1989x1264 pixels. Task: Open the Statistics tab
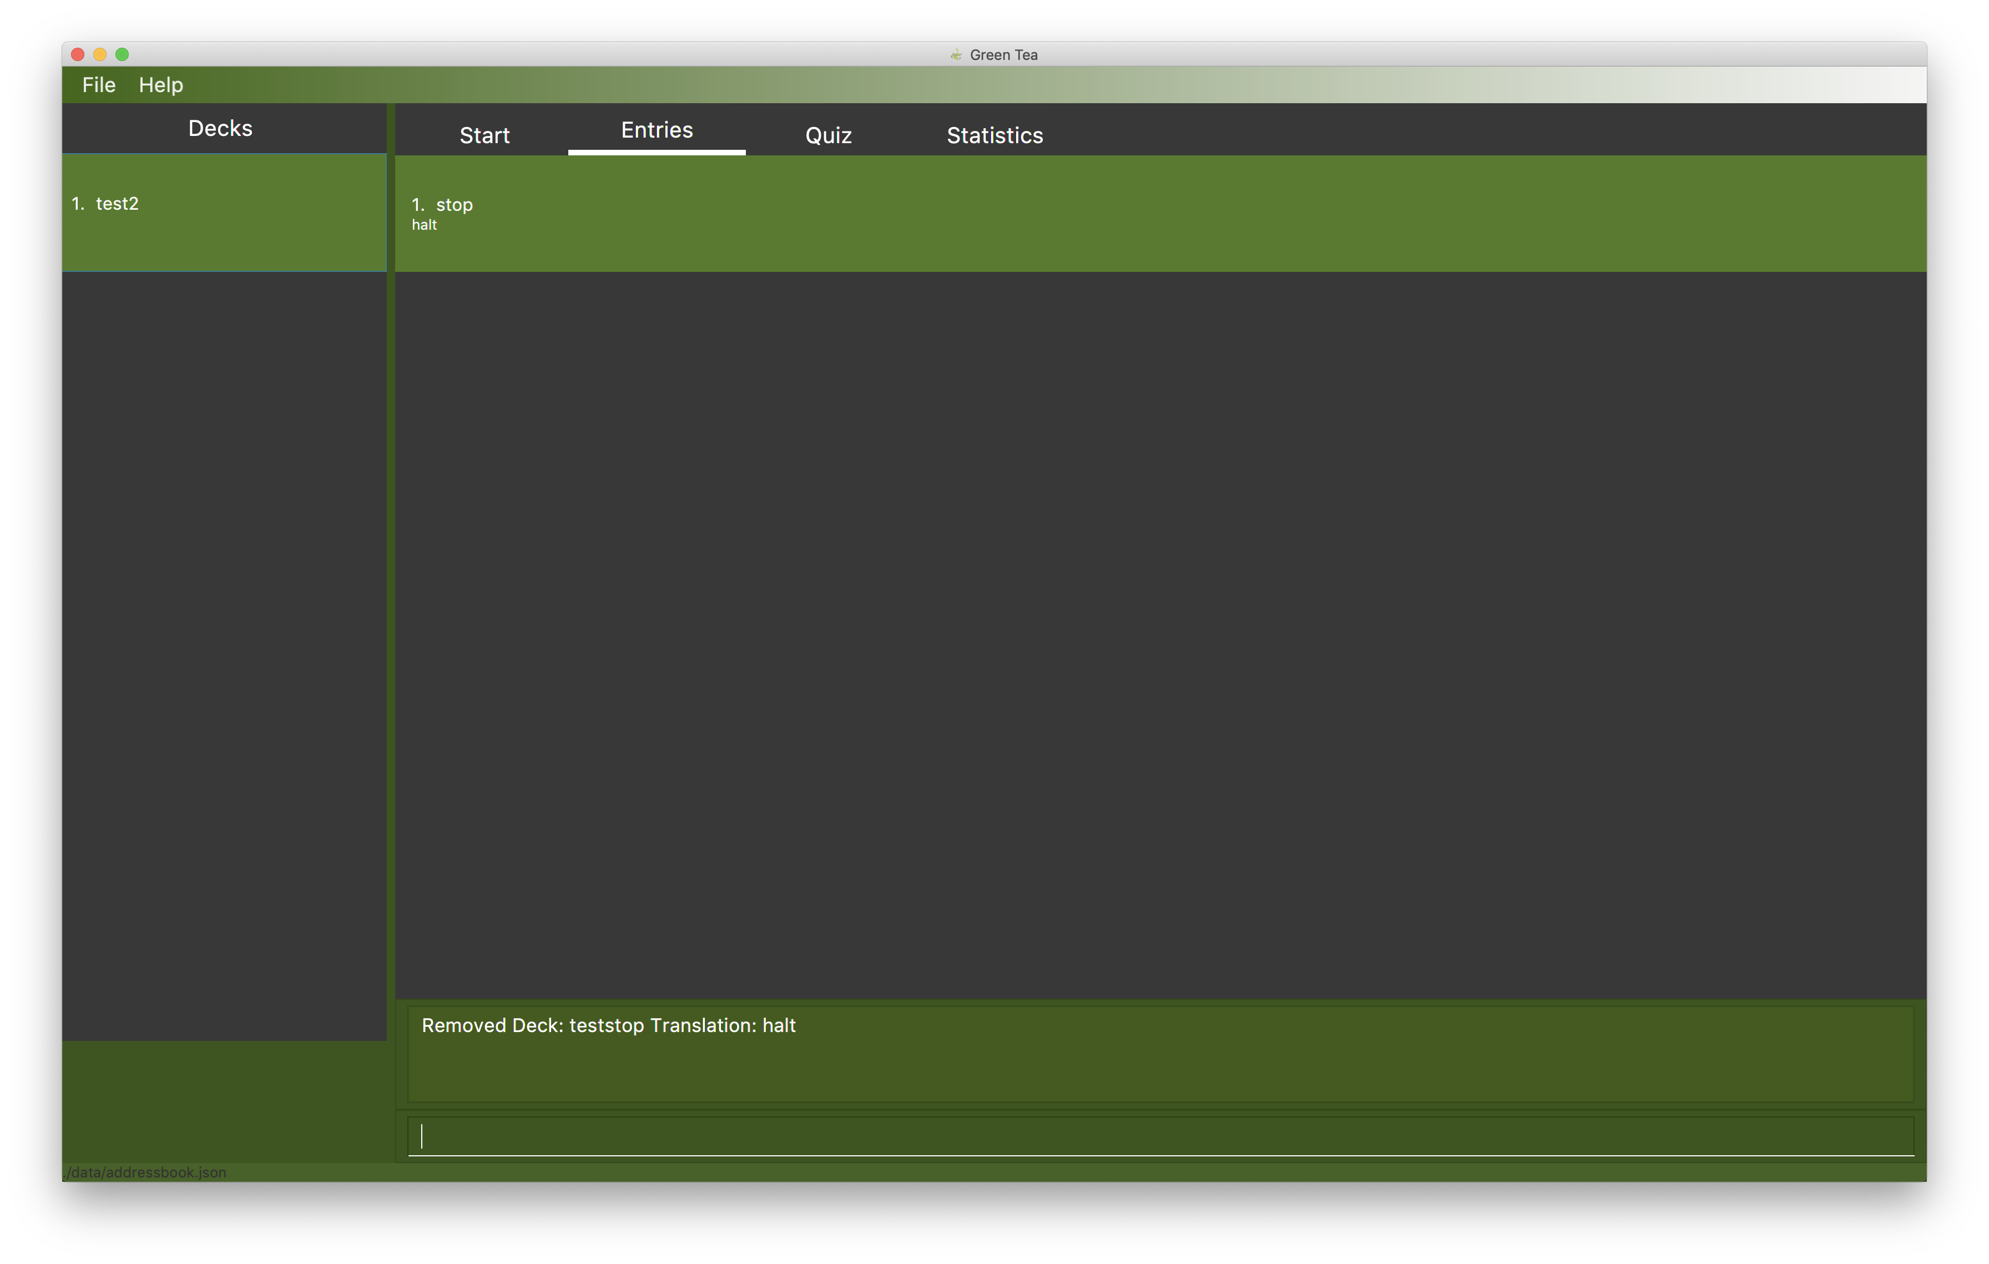pyautogui.click(x=995, y=135)
